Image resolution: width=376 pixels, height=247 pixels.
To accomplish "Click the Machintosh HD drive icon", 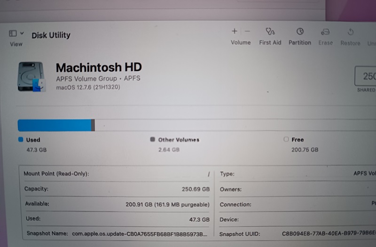I will [x=31, y=76].
